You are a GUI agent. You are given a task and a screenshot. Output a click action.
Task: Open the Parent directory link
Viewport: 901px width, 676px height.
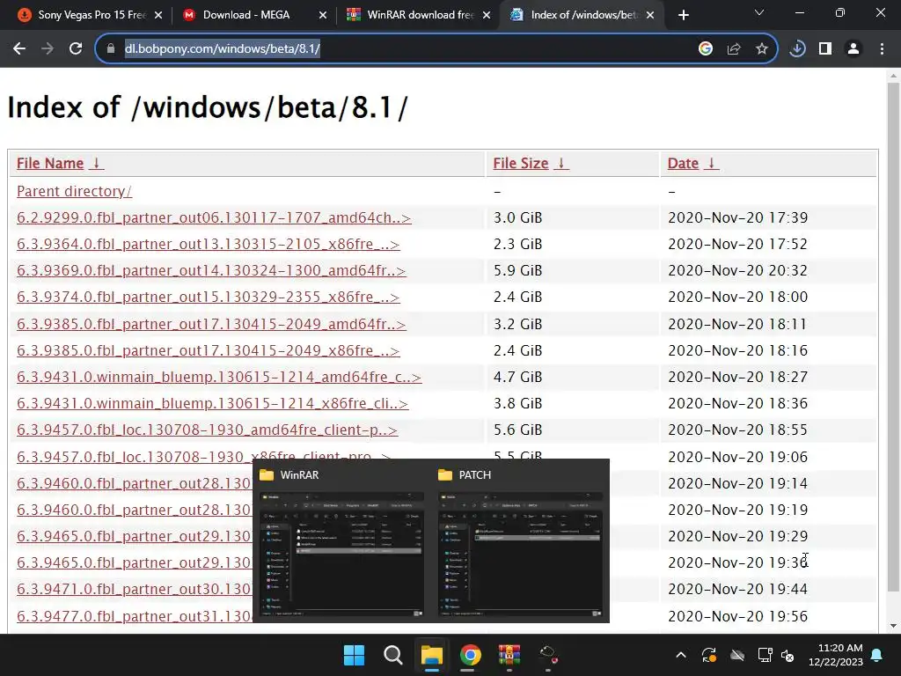74,191
